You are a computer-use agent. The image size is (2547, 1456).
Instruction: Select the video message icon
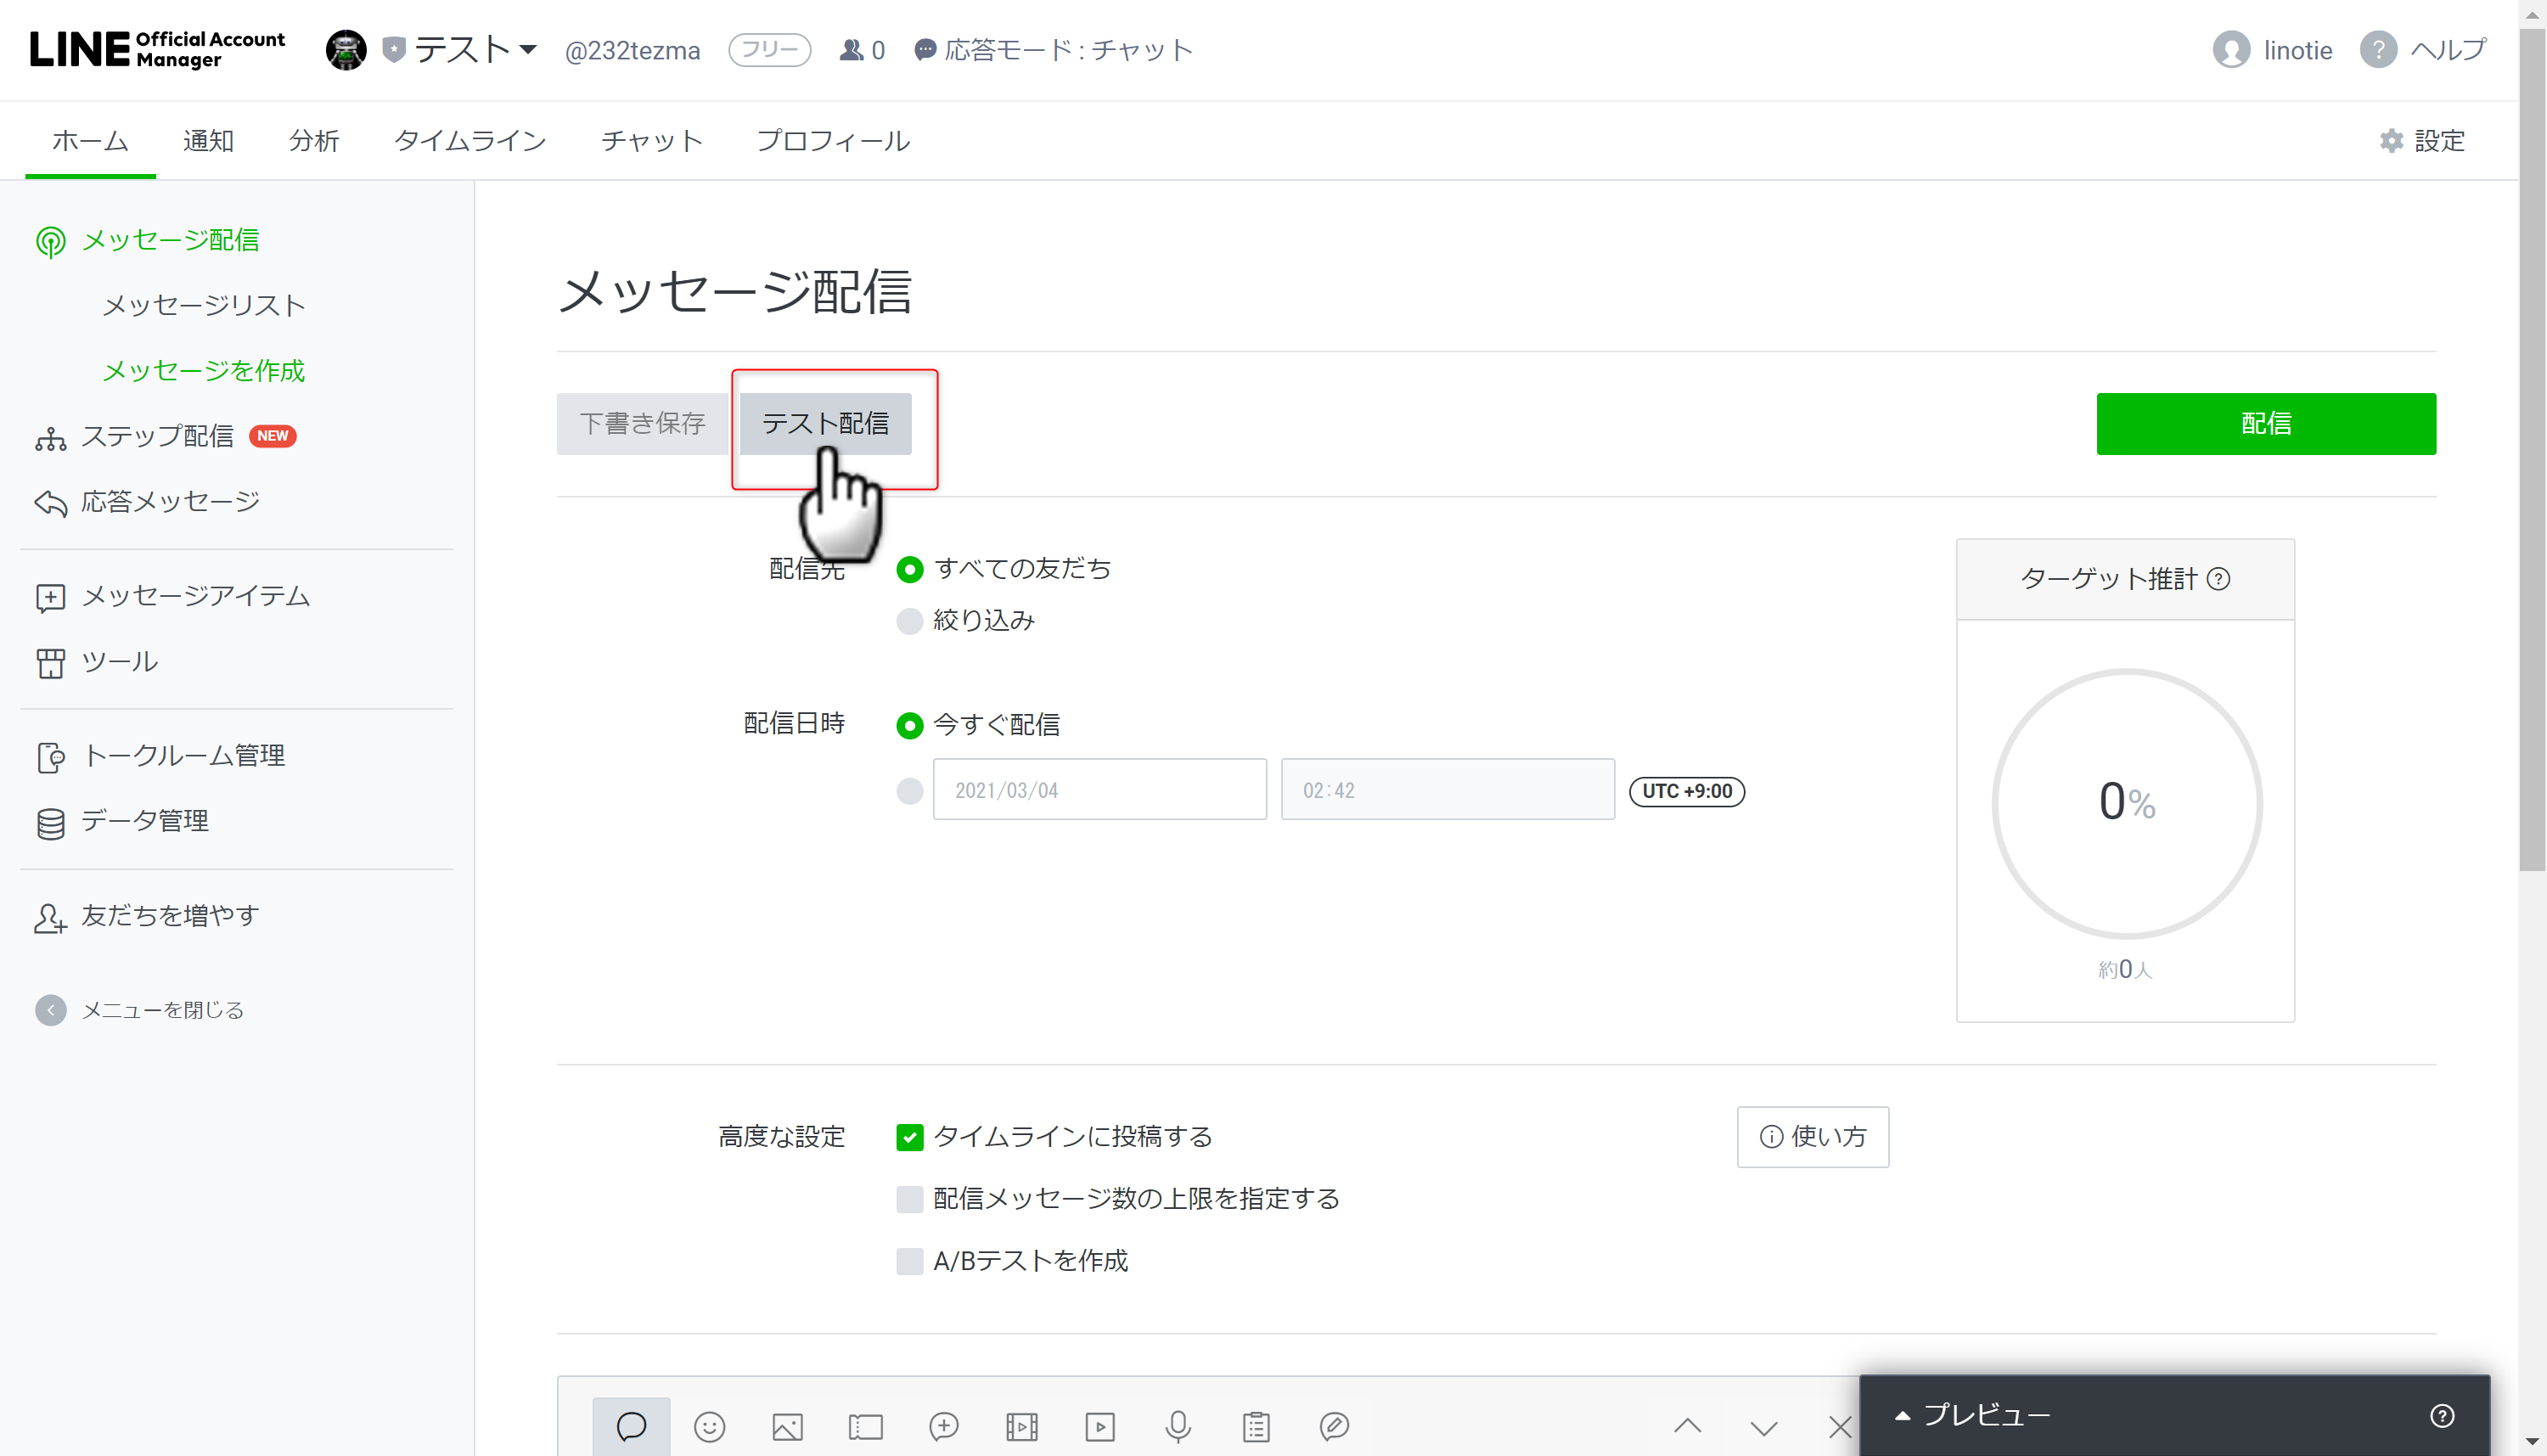(1099, 1427)
